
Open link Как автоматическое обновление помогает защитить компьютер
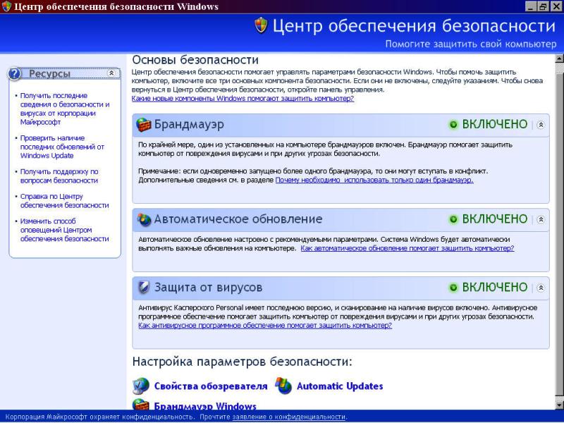tap(407, 248)
